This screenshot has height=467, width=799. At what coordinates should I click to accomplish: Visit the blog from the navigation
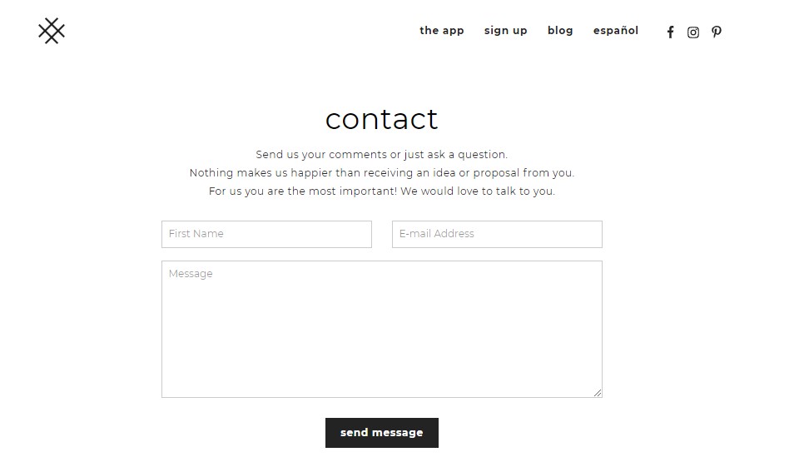pyautogui.click(x=560, y=31)
